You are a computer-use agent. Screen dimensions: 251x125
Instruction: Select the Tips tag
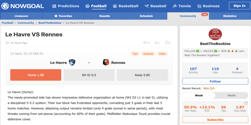click(x=135, y=54)
